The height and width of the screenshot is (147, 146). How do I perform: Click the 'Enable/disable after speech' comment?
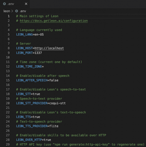point(43,76)
